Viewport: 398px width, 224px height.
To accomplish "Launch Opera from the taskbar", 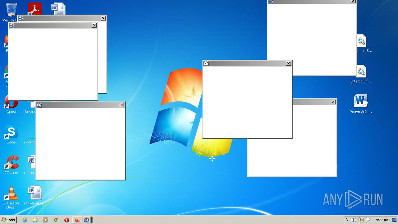I will 67,220.
